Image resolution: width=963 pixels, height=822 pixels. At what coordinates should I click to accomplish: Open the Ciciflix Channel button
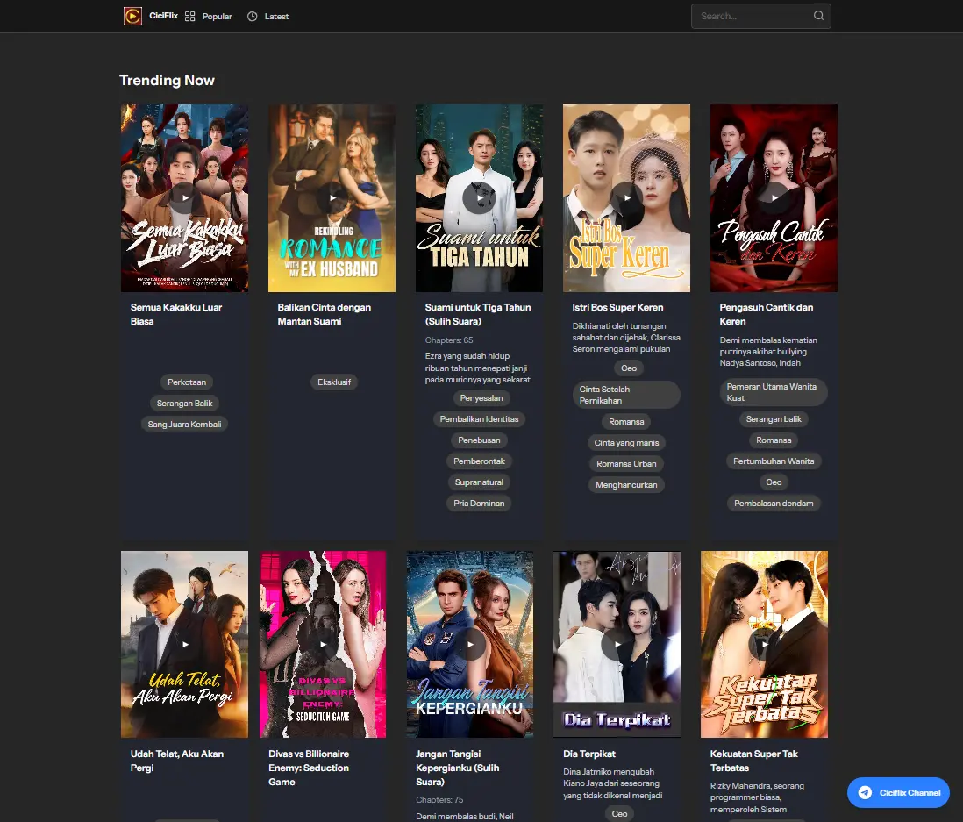point(898,792)
